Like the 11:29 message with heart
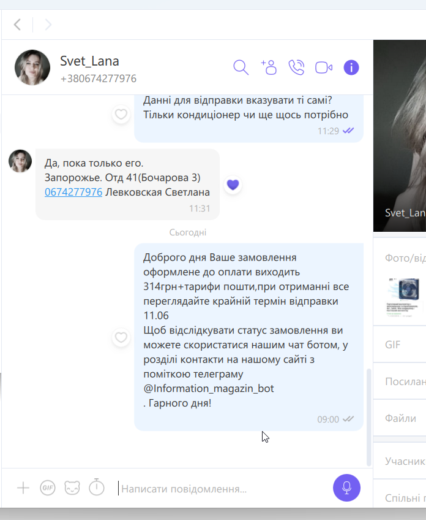 pyautogui.click(x=121, y=114)
